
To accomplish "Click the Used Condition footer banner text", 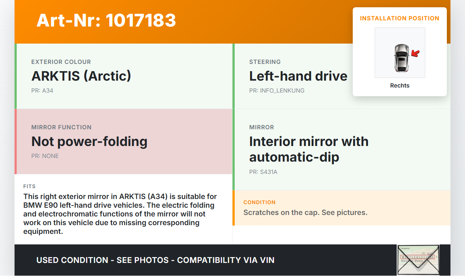I will coord(155,260).
